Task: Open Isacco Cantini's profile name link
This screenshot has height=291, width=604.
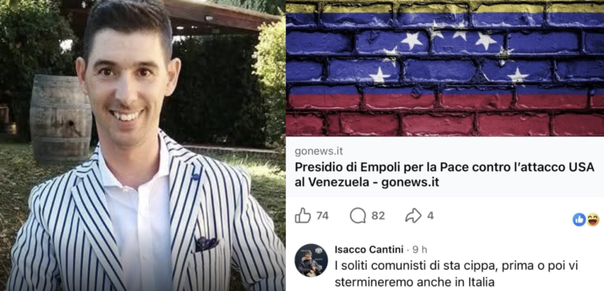Action: [x=369, y=249]
